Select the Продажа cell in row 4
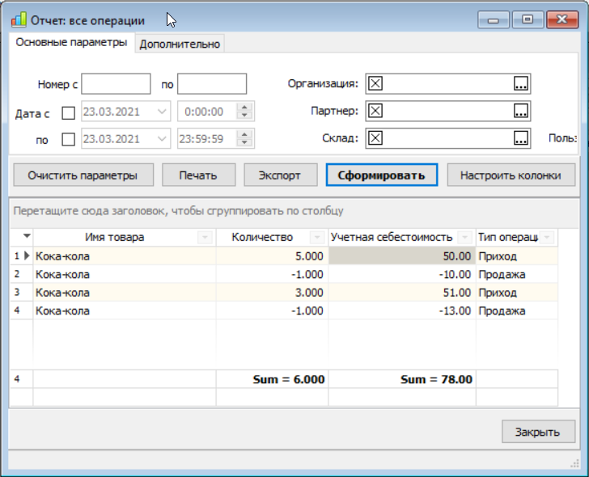The image size is (589, 477). [517, 310]
